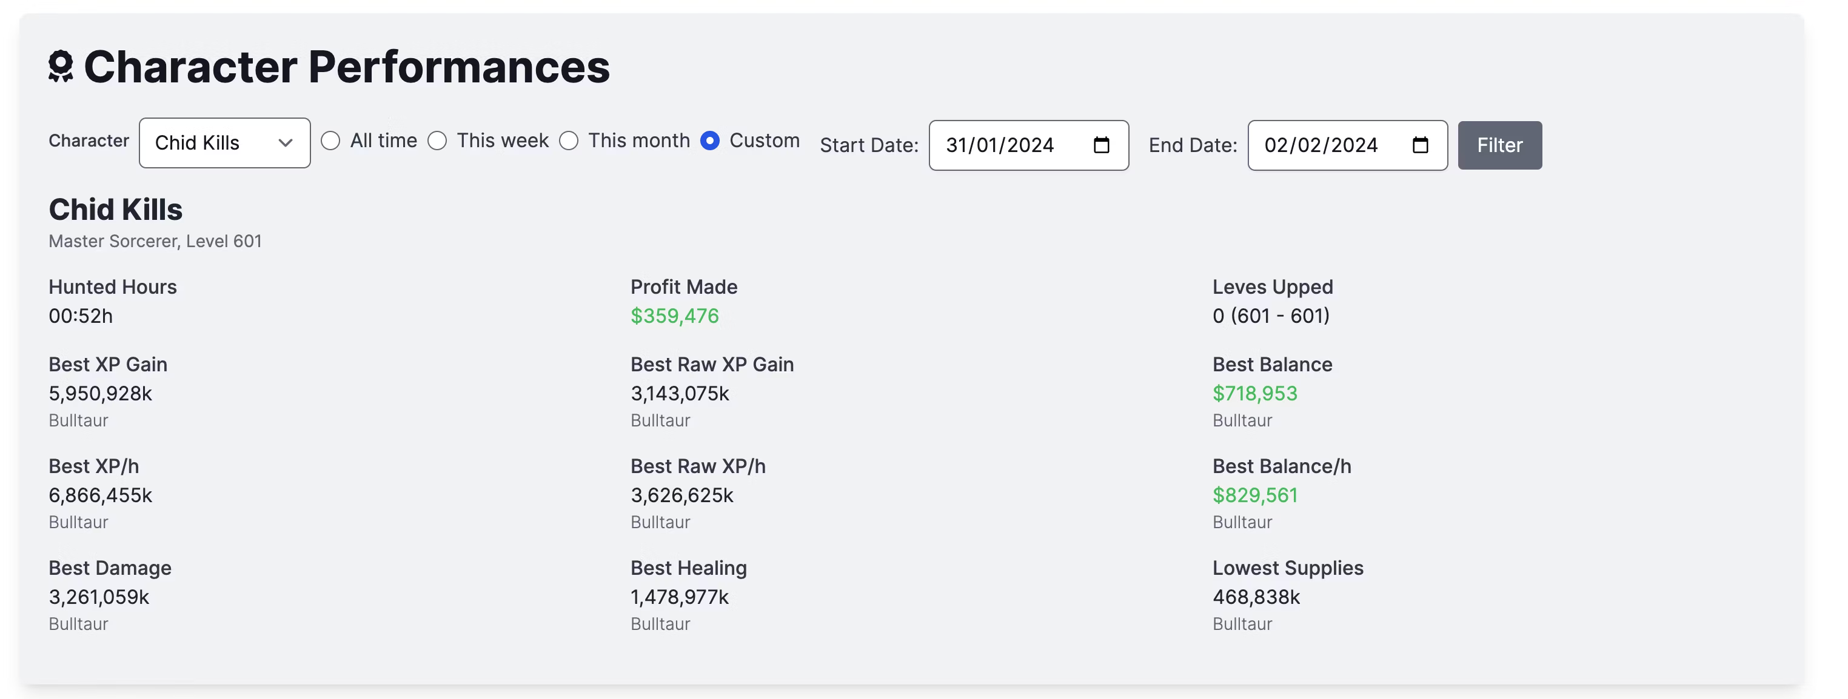Select the Custom date range radio

click(x=710, y=141)
